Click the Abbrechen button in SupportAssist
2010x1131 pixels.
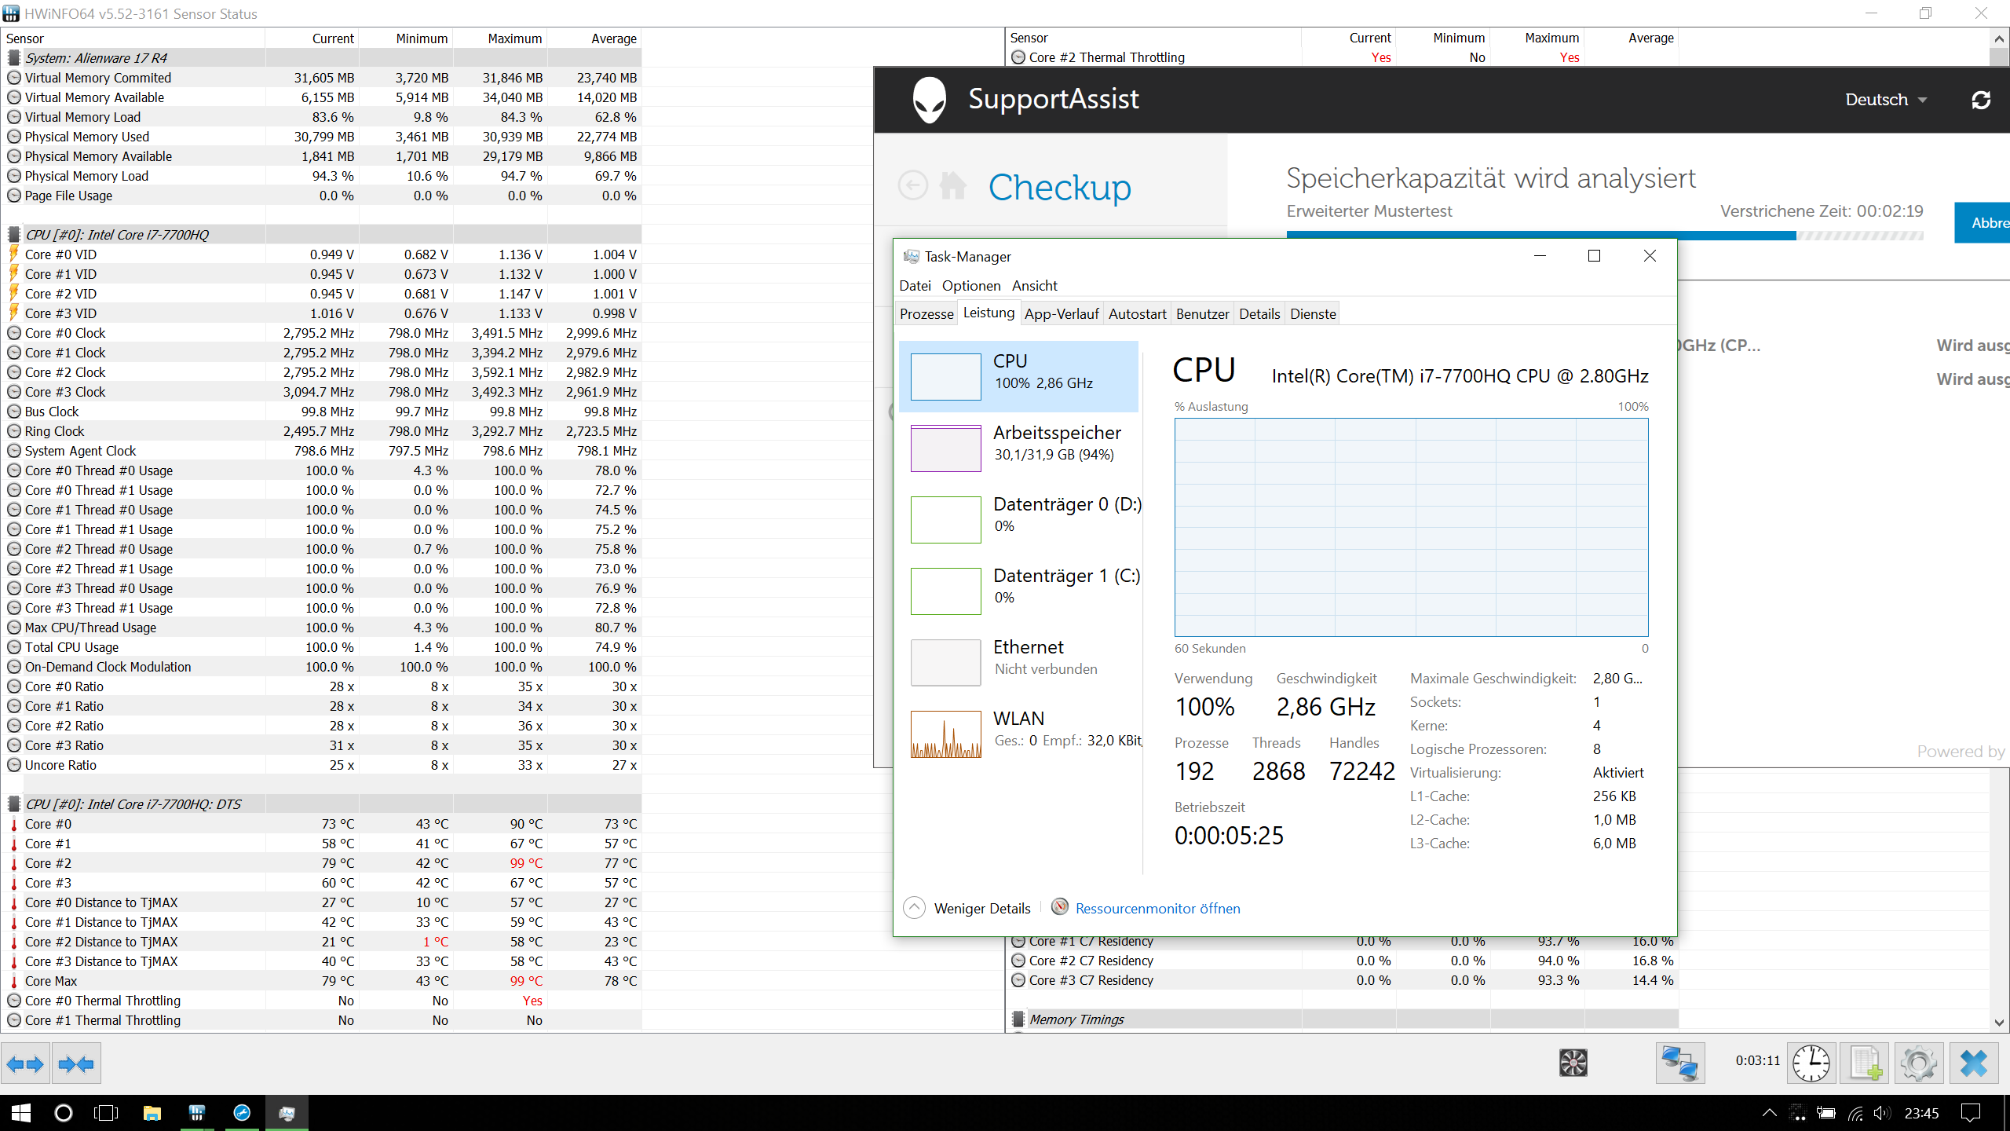(1982, 223)
